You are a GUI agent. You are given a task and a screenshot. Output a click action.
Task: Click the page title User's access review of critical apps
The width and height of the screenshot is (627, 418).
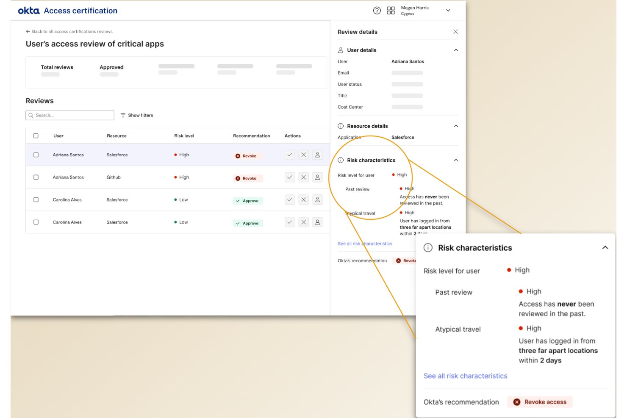[x=95, y=44]
